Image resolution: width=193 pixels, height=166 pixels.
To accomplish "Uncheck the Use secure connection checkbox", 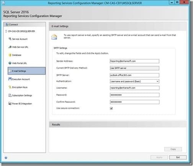I will [111, 108].
